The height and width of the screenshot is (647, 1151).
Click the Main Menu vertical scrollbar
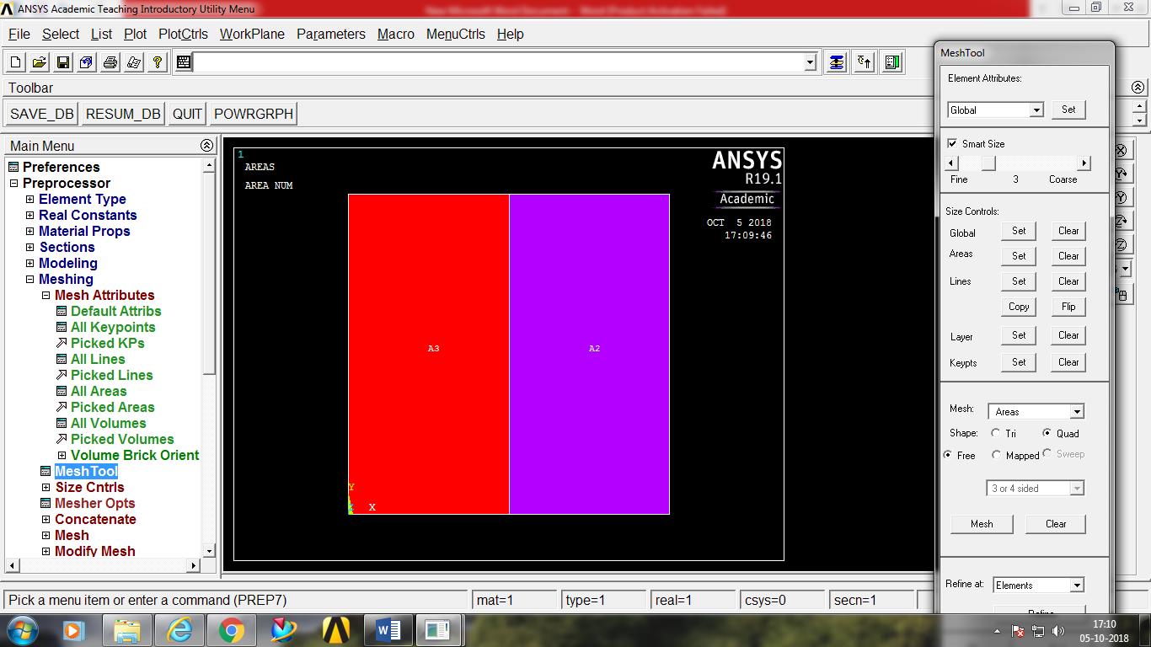[210, 358]
